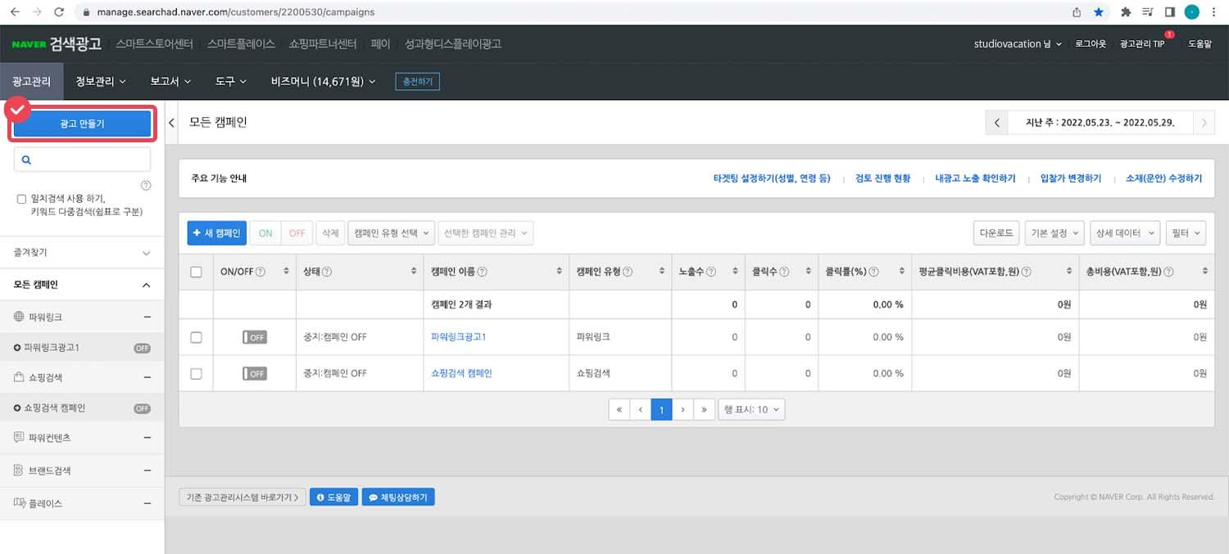Open the 입찰가 변경하기 link
The image size is (1229, 554).
tap(1070, 178)
